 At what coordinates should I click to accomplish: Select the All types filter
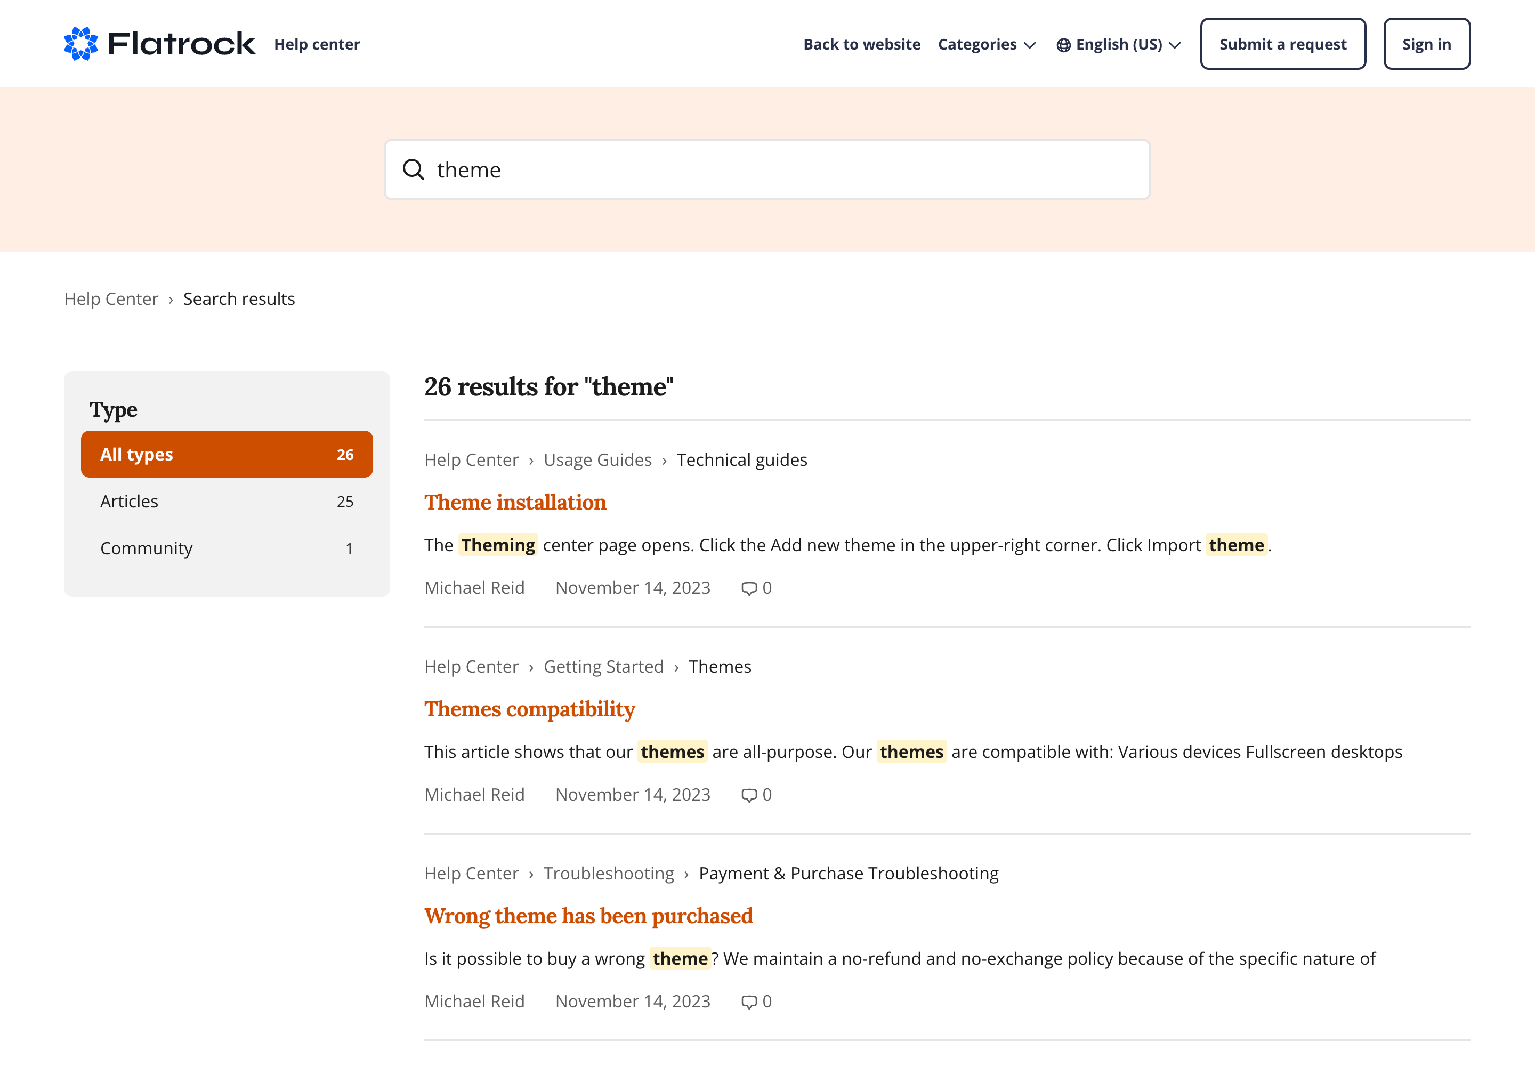[x=227, y=454]
